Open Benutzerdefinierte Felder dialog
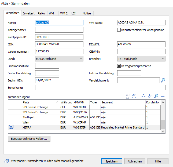 click(29, 139)
